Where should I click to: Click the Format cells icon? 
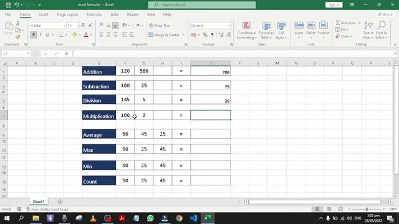[324, 25]
